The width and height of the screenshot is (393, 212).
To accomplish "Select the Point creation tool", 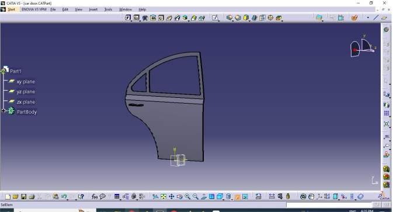I will pyautogui.click(x=368, y=17).
